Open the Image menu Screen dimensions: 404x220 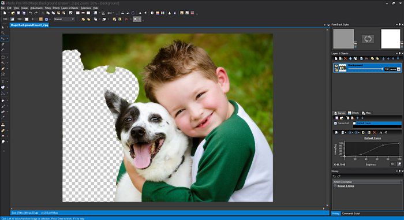click(24, 8)
